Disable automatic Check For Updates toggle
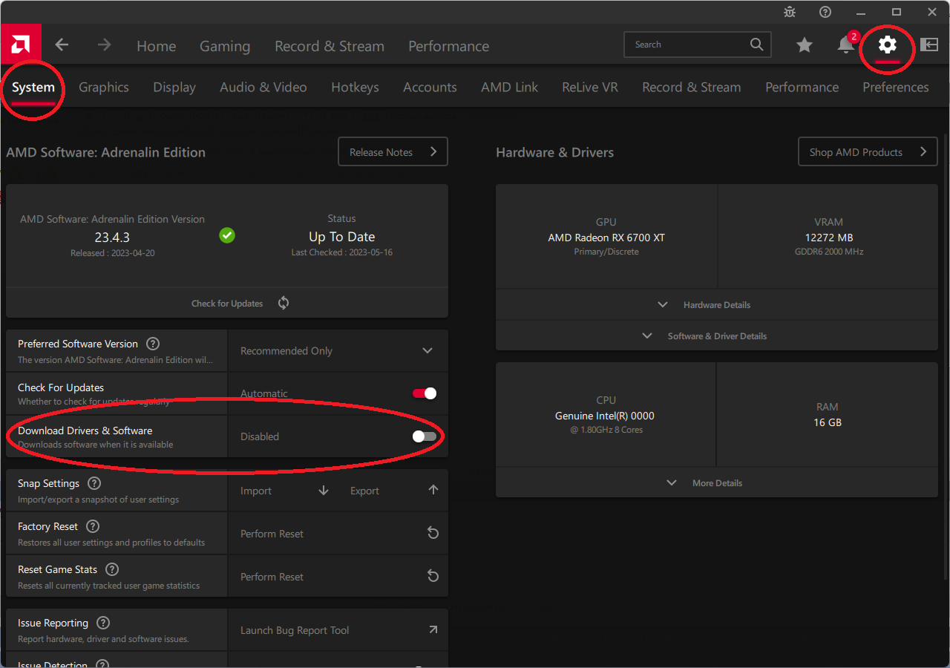The image size is (950, 668). coord(425,393)
